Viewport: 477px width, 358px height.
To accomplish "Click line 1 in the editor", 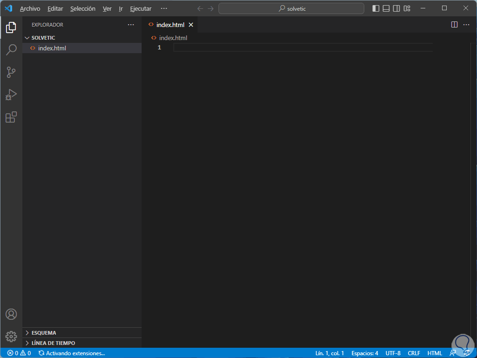I will pos(303,47).
